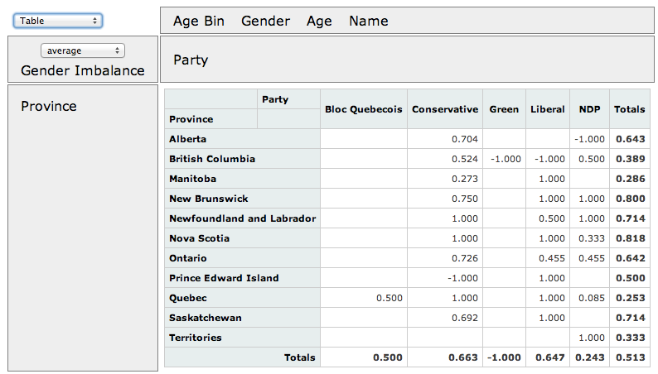Image resolution: width=658 pixels, height=374 pixels.
Task: Click the Liberal column header
Action: click(547, 109)
